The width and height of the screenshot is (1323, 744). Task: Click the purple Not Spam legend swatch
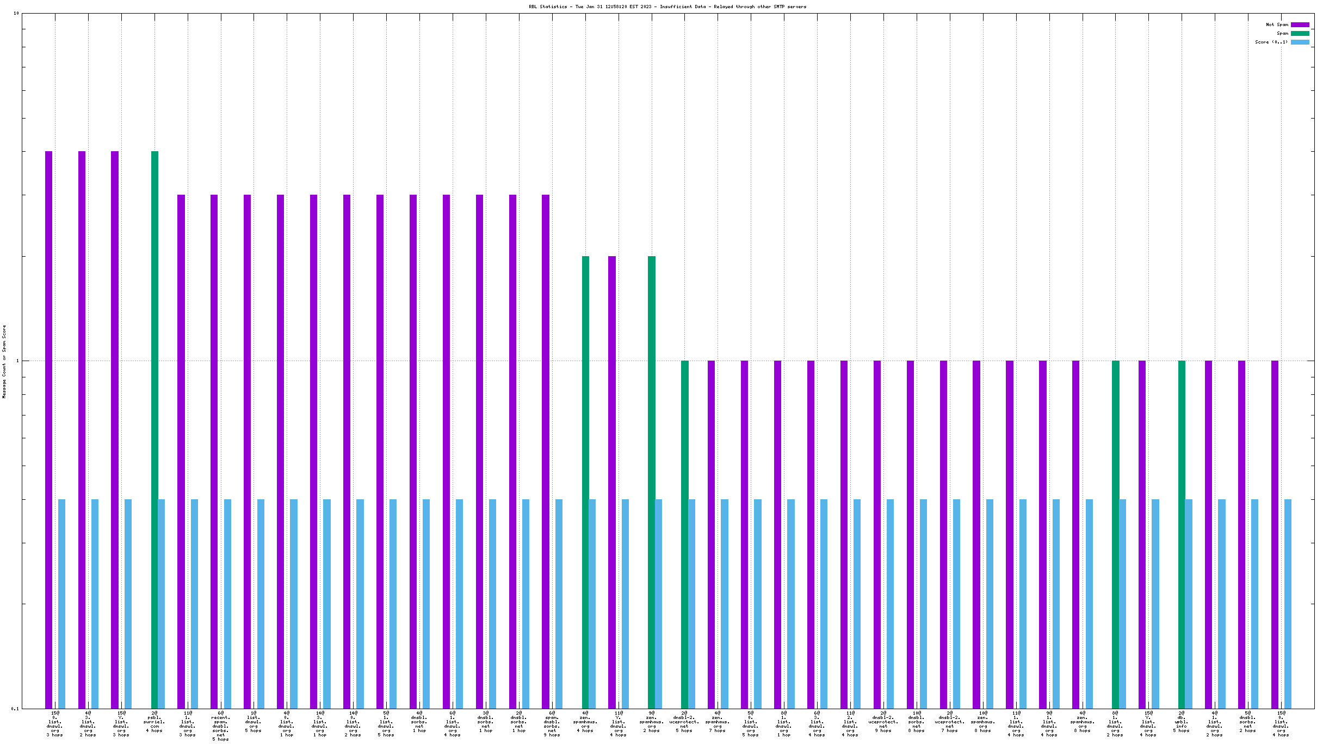tap(1300, 24)
